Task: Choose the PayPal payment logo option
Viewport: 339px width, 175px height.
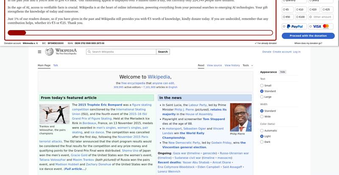Action: [x=295, y=26]
